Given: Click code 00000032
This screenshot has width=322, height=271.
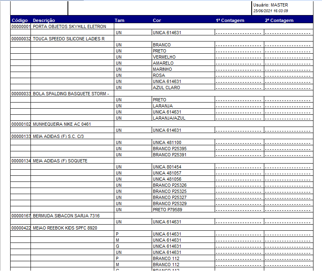Looking at the screenshot, I should pos(21,39).
